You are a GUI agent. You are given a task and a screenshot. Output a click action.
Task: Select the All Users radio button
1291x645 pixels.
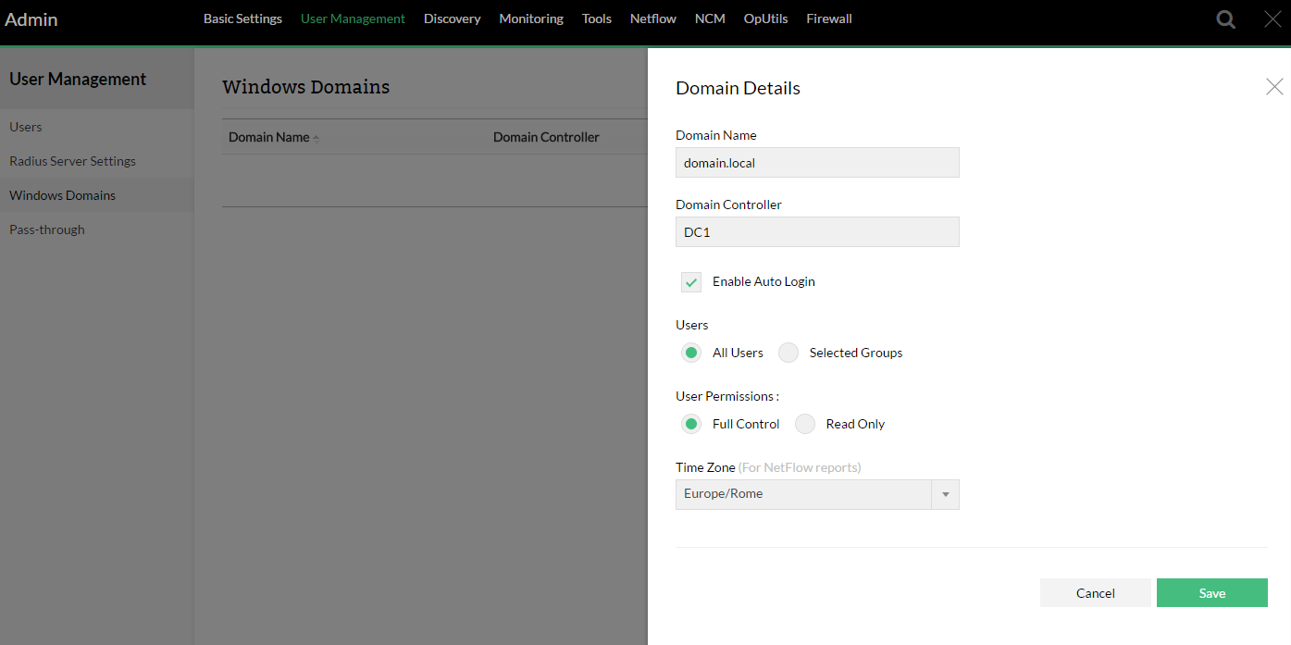pos(691,353)
